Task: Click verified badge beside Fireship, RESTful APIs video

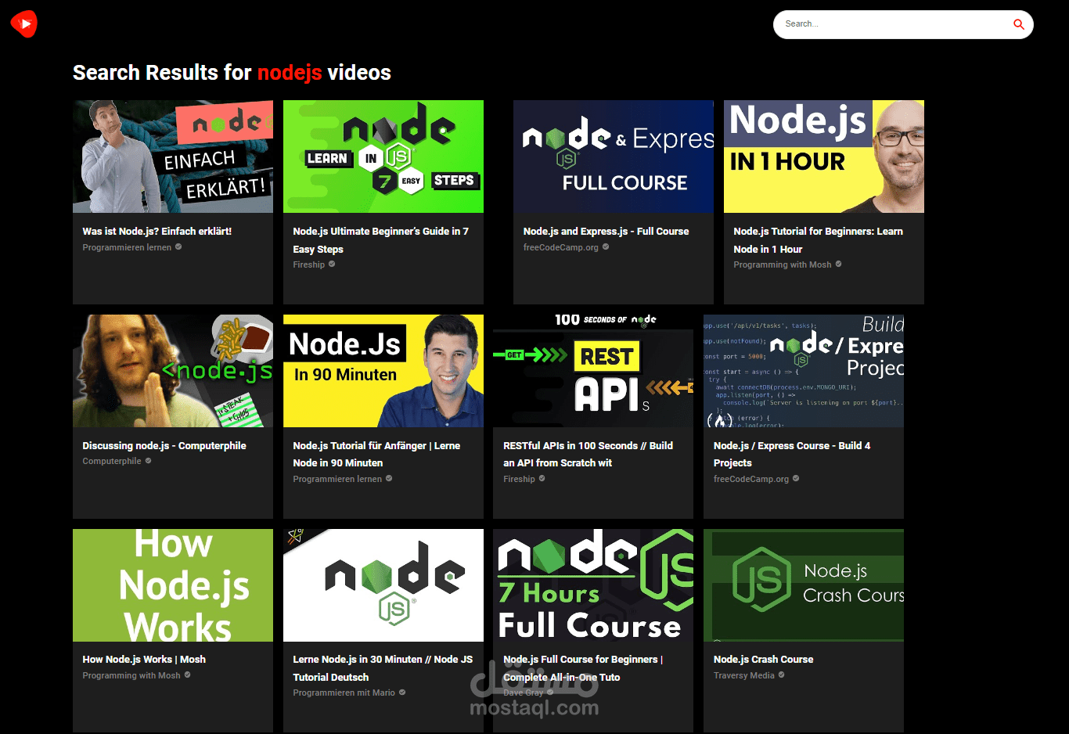Action: (542, 478)
